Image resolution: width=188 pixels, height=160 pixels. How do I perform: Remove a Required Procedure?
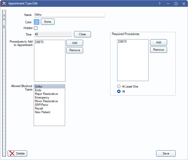[x=158, y=50]
